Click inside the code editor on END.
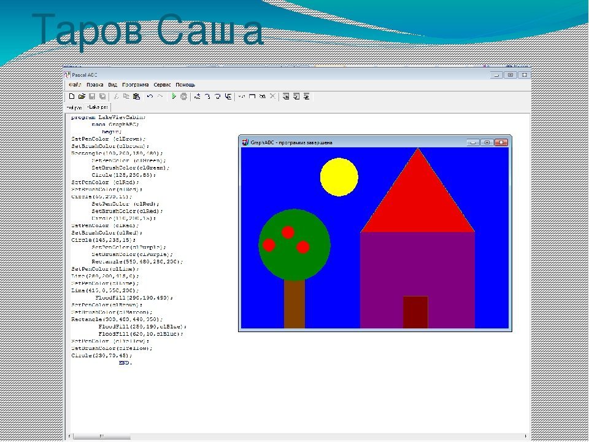The height and width of the screenshot is (442, 589). (x=125, y=363)
